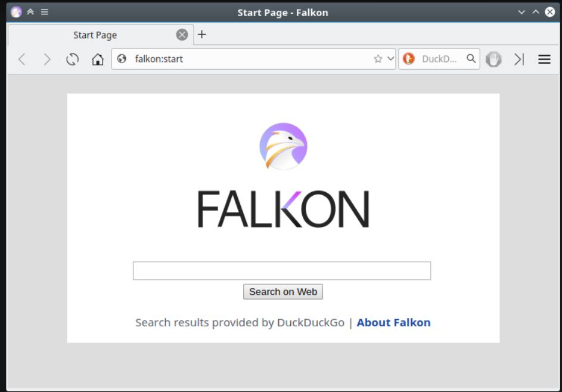Open the About Falkon link

pyautogui.click(x=393, y=323)
